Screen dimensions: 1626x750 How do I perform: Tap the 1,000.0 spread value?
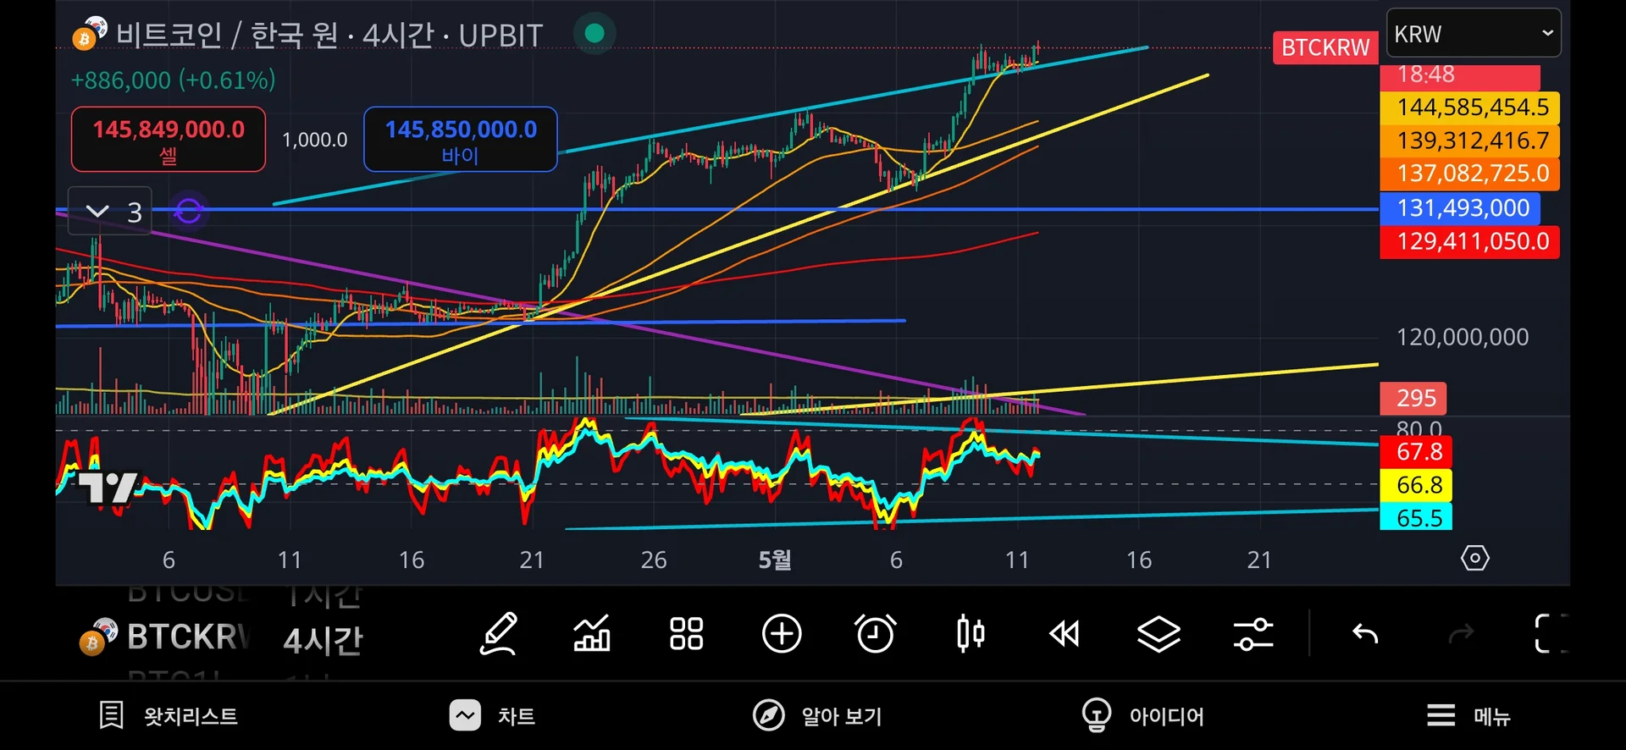click(314, 140)
